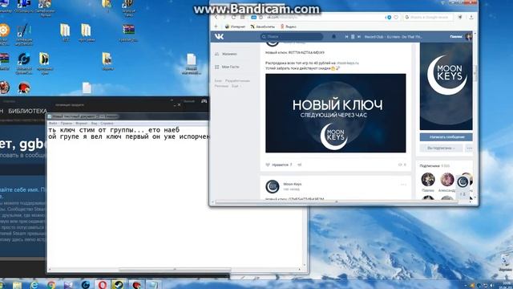Open БИБЛИОТЕКА tab in Steam window

tap(27, 111)
